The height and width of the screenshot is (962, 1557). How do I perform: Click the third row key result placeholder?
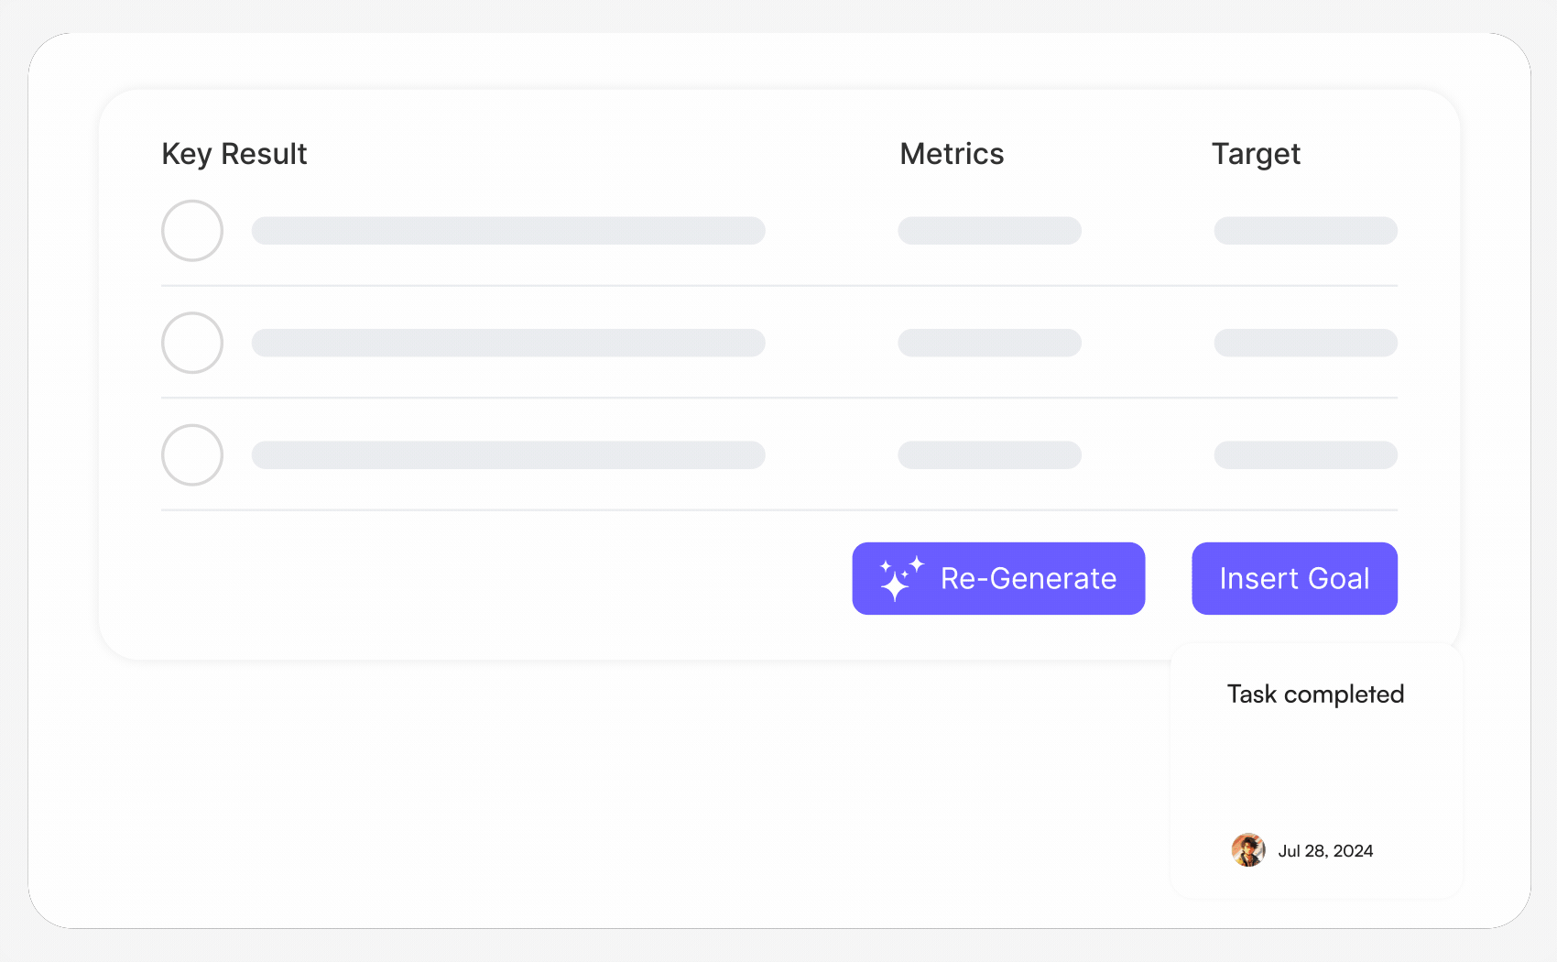point(508,455)
